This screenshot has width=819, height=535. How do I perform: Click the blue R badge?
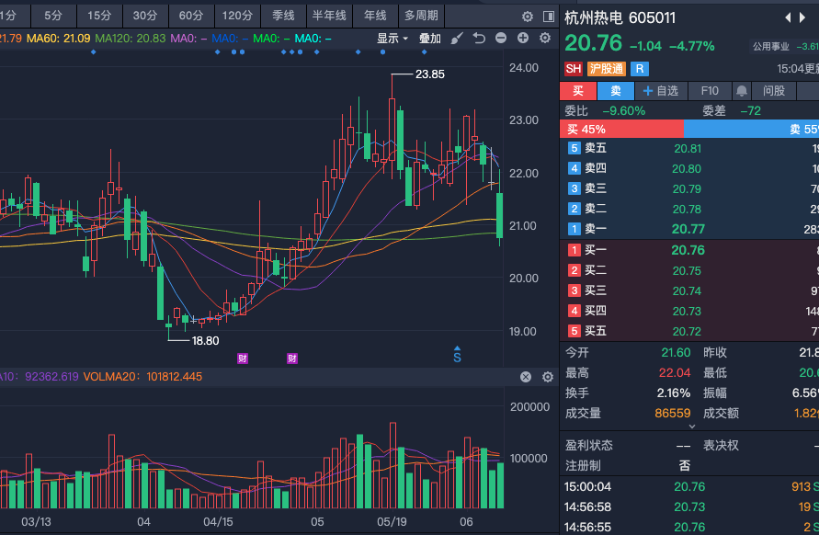640,69
